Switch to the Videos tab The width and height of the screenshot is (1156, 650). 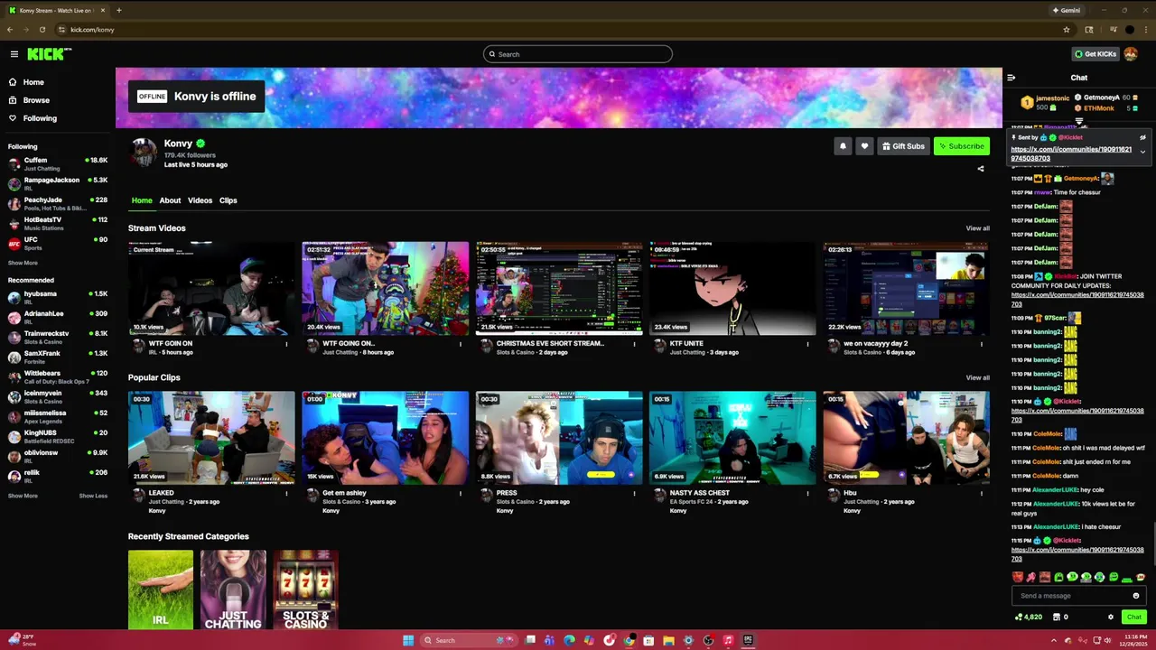200,200
